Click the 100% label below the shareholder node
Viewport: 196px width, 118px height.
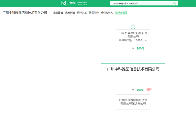tap(140, 48)
